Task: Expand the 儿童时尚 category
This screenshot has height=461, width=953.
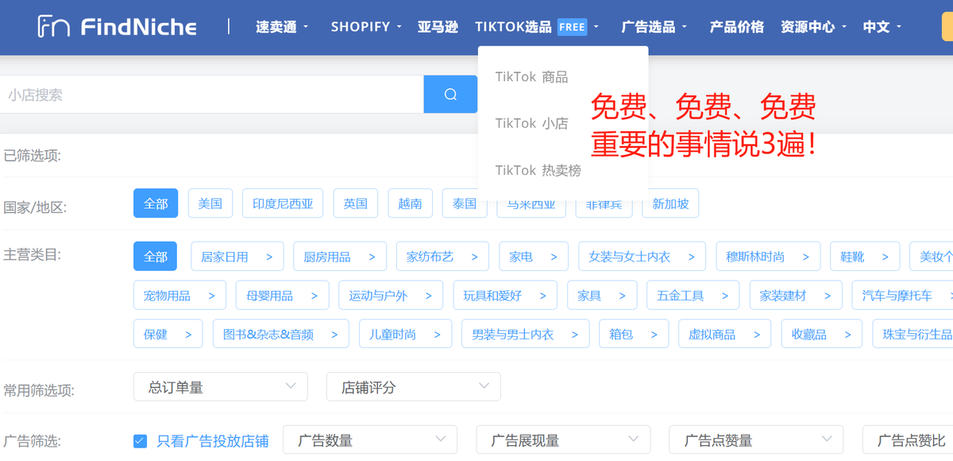Action: click(x=405, y=335)
